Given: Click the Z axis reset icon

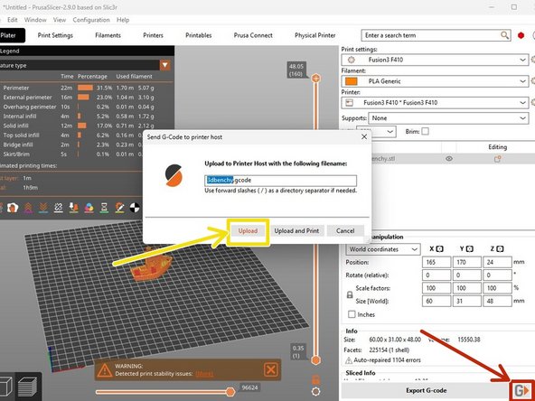Looking at the screenshot, I should pos(500,249).
